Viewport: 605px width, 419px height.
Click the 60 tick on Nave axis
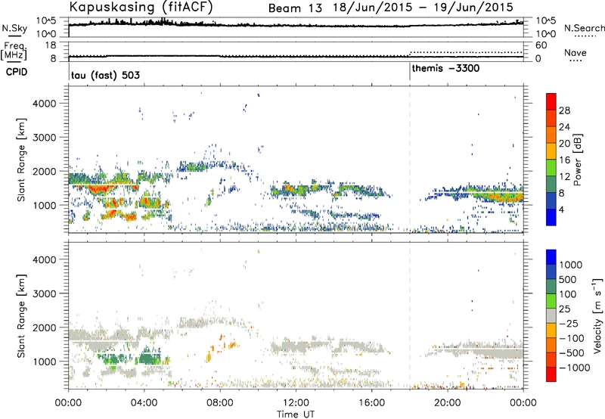pos(541,45)
